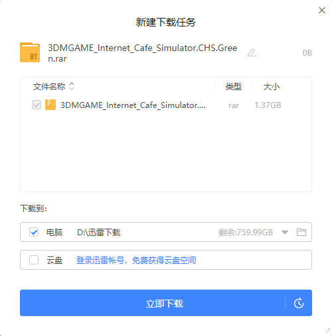Click the BT folder icon
Image resolution: width=332 pixels, height=336 pixels.
coord(30,52)
